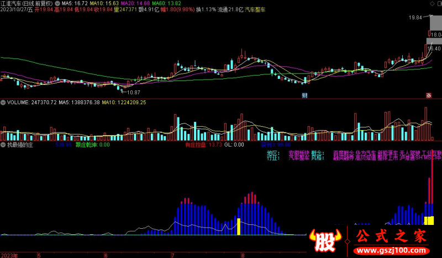Click the blue 538.95 indicator value
Image resolution: width=442 pixels, height=258 pixels.
64,145
